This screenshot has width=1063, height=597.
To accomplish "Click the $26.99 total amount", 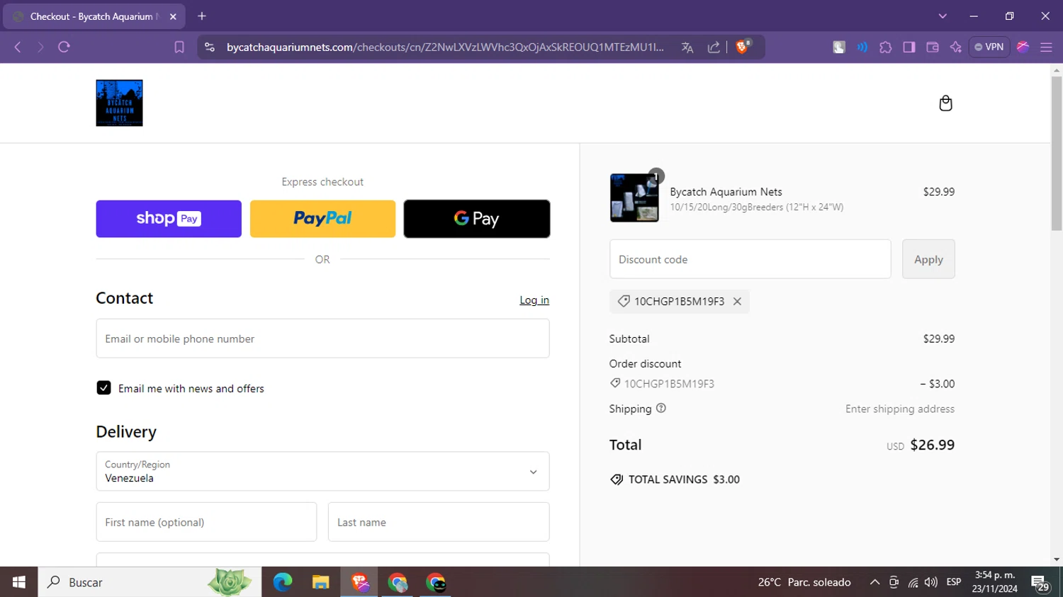I will (932, 445).
